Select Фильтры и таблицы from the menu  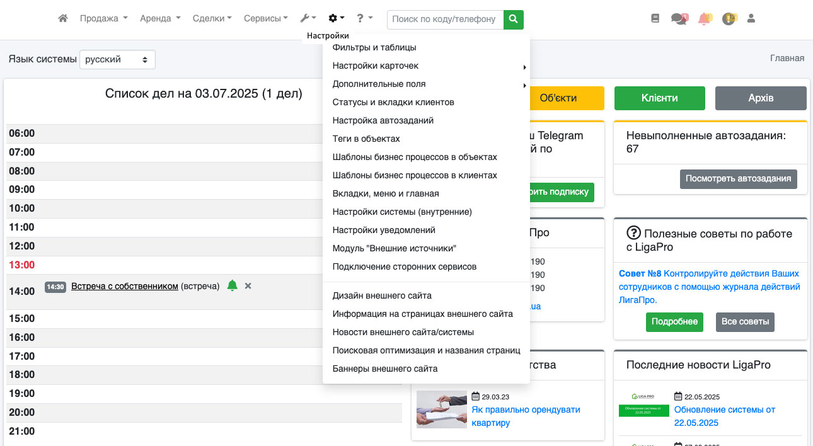pyautogui.click(x=374, y=48)
